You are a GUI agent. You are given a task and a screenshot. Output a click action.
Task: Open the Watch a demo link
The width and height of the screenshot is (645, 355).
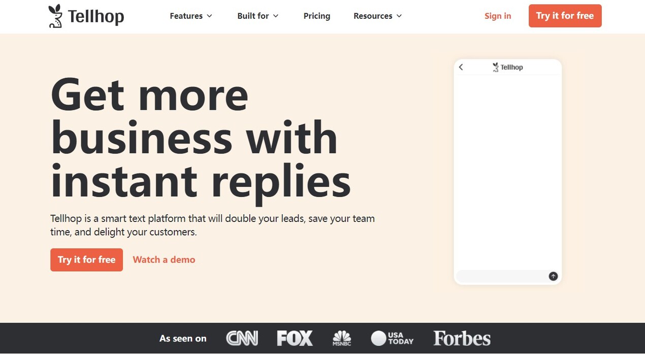click(x=164, y=260)
